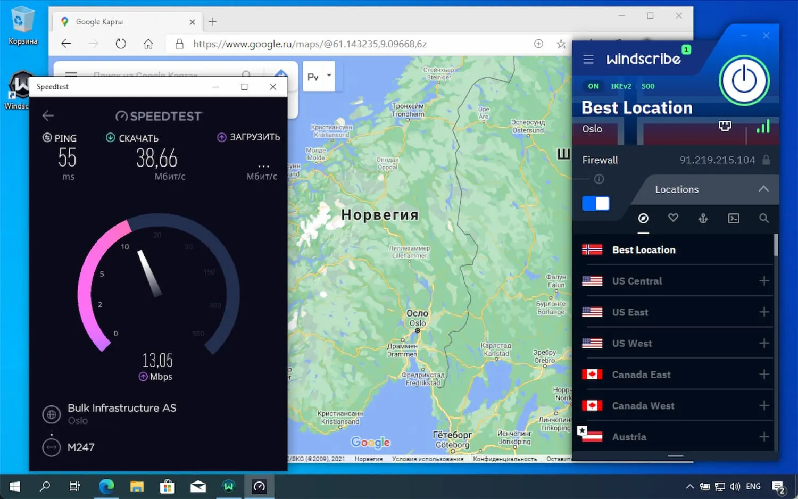
Task: Expand the US Central location
Action: 764,281
